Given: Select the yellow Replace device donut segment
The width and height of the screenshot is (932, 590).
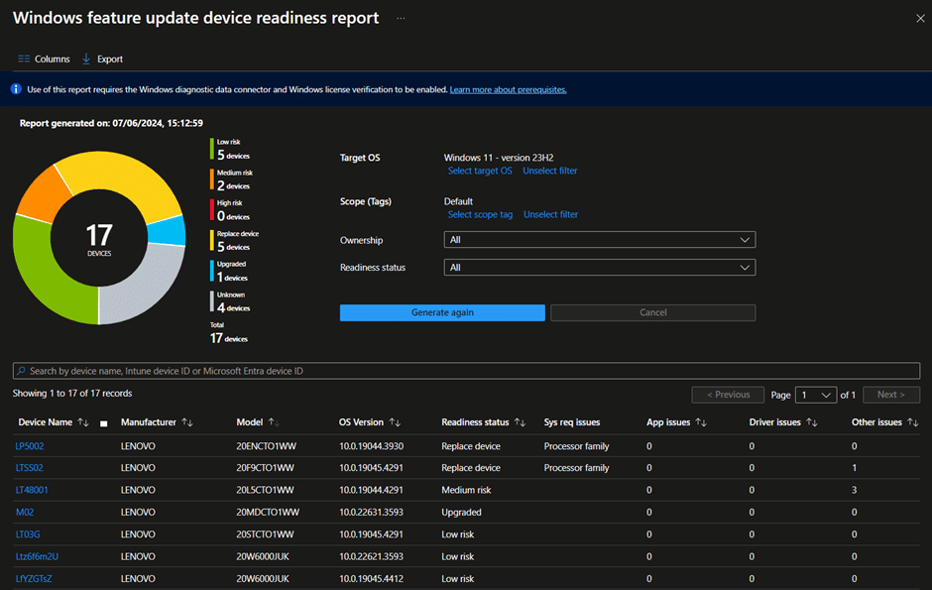Looking at the screenshot, I should pyautogui.click(x=125, y=175).
